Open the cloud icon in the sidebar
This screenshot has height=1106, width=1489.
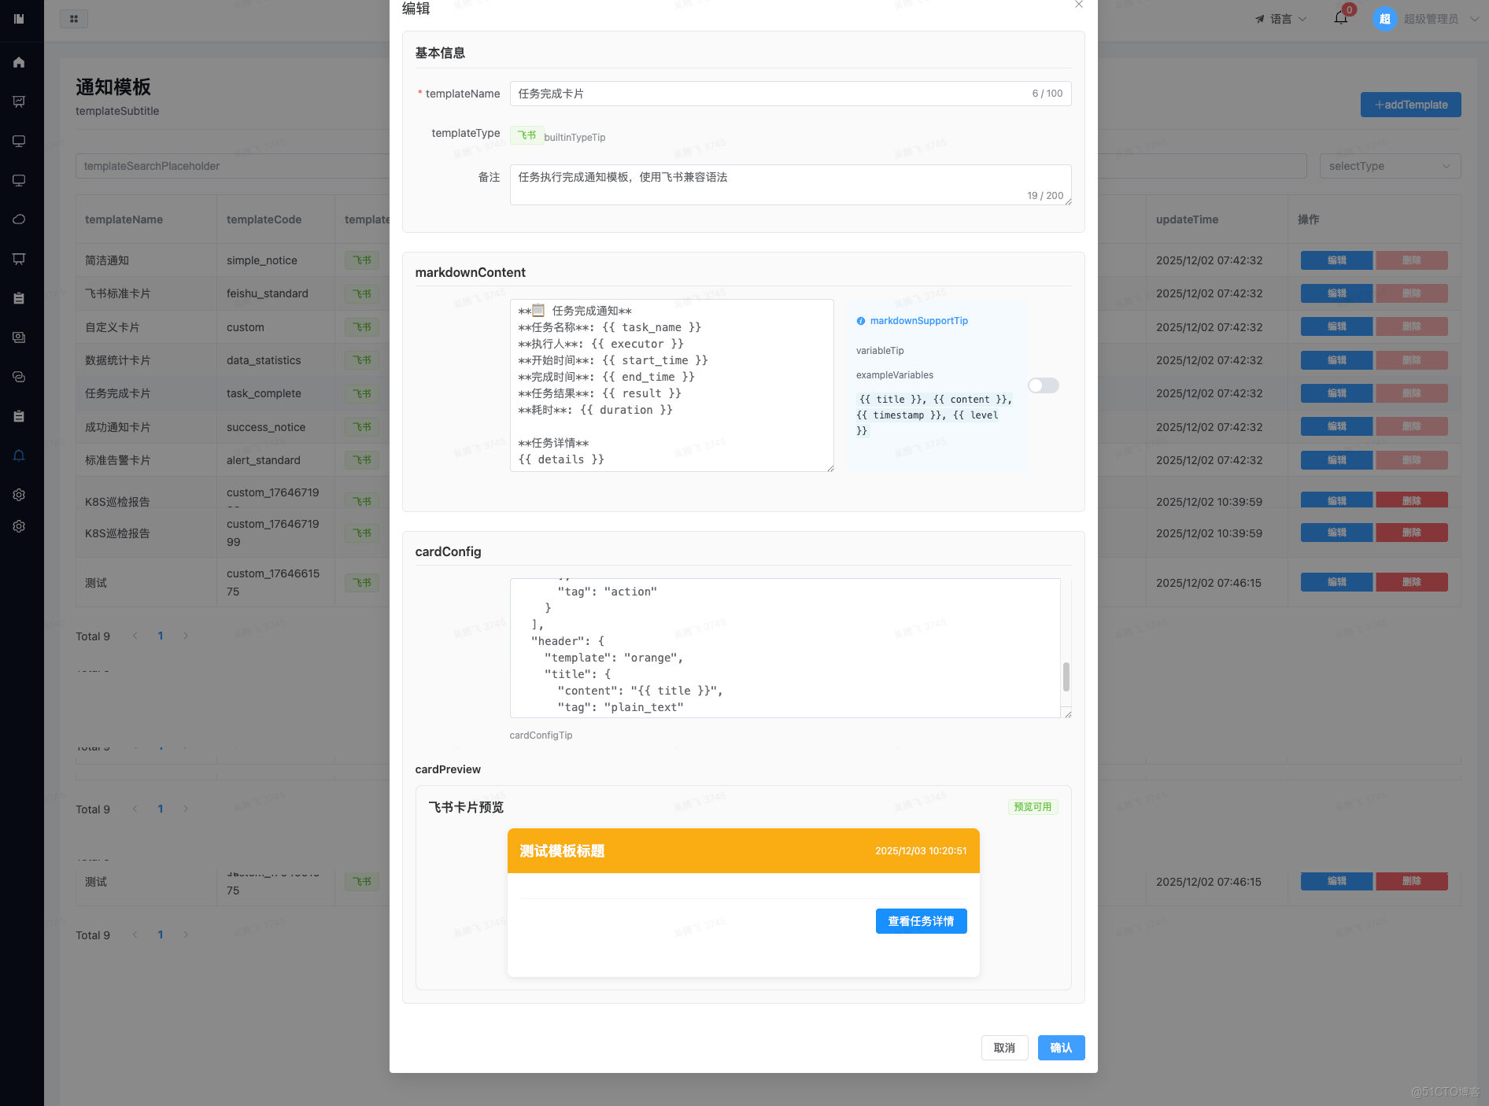[x=19, y=219]
